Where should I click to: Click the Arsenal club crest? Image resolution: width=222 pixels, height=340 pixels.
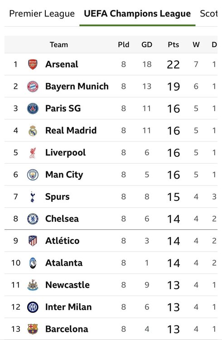(33, 64)
